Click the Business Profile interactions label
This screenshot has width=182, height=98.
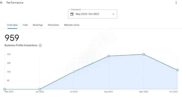21,45
